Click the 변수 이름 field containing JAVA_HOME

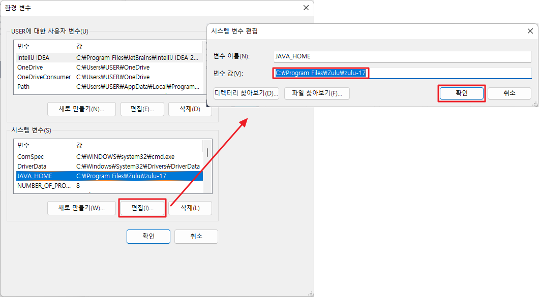click(x=403, y=56)
